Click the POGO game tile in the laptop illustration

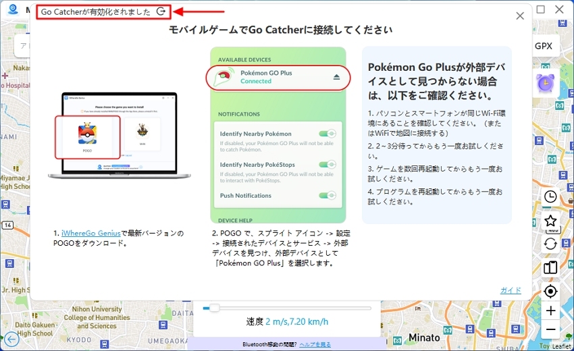88,137
